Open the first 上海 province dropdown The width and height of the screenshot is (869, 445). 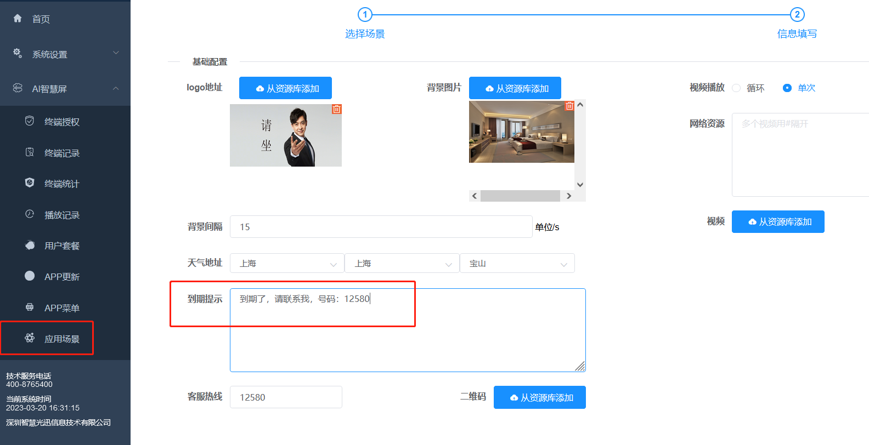click(x=287, y=264)
